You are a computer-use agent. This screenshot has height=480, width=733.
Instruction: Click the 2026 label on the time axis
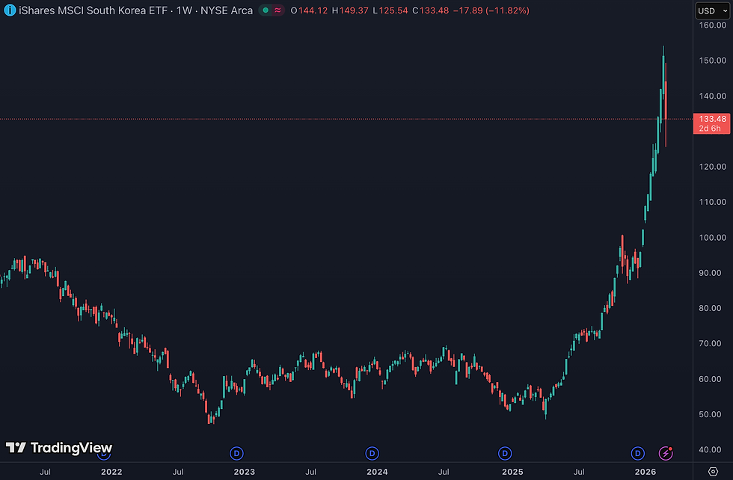pyautogui.click(x=645, y=472)
